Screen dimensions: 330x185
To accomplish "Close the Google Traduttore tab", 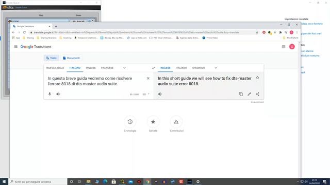I will pos(49,26).
